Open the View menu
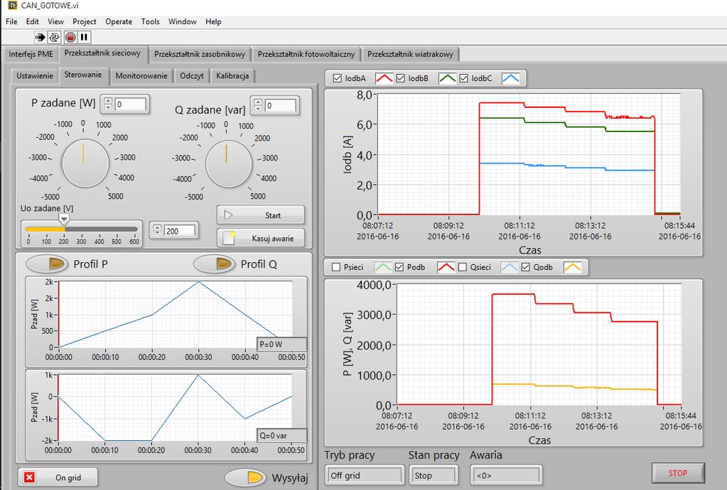Viewport: 727px width, 490px height. [x=55, y=21]
